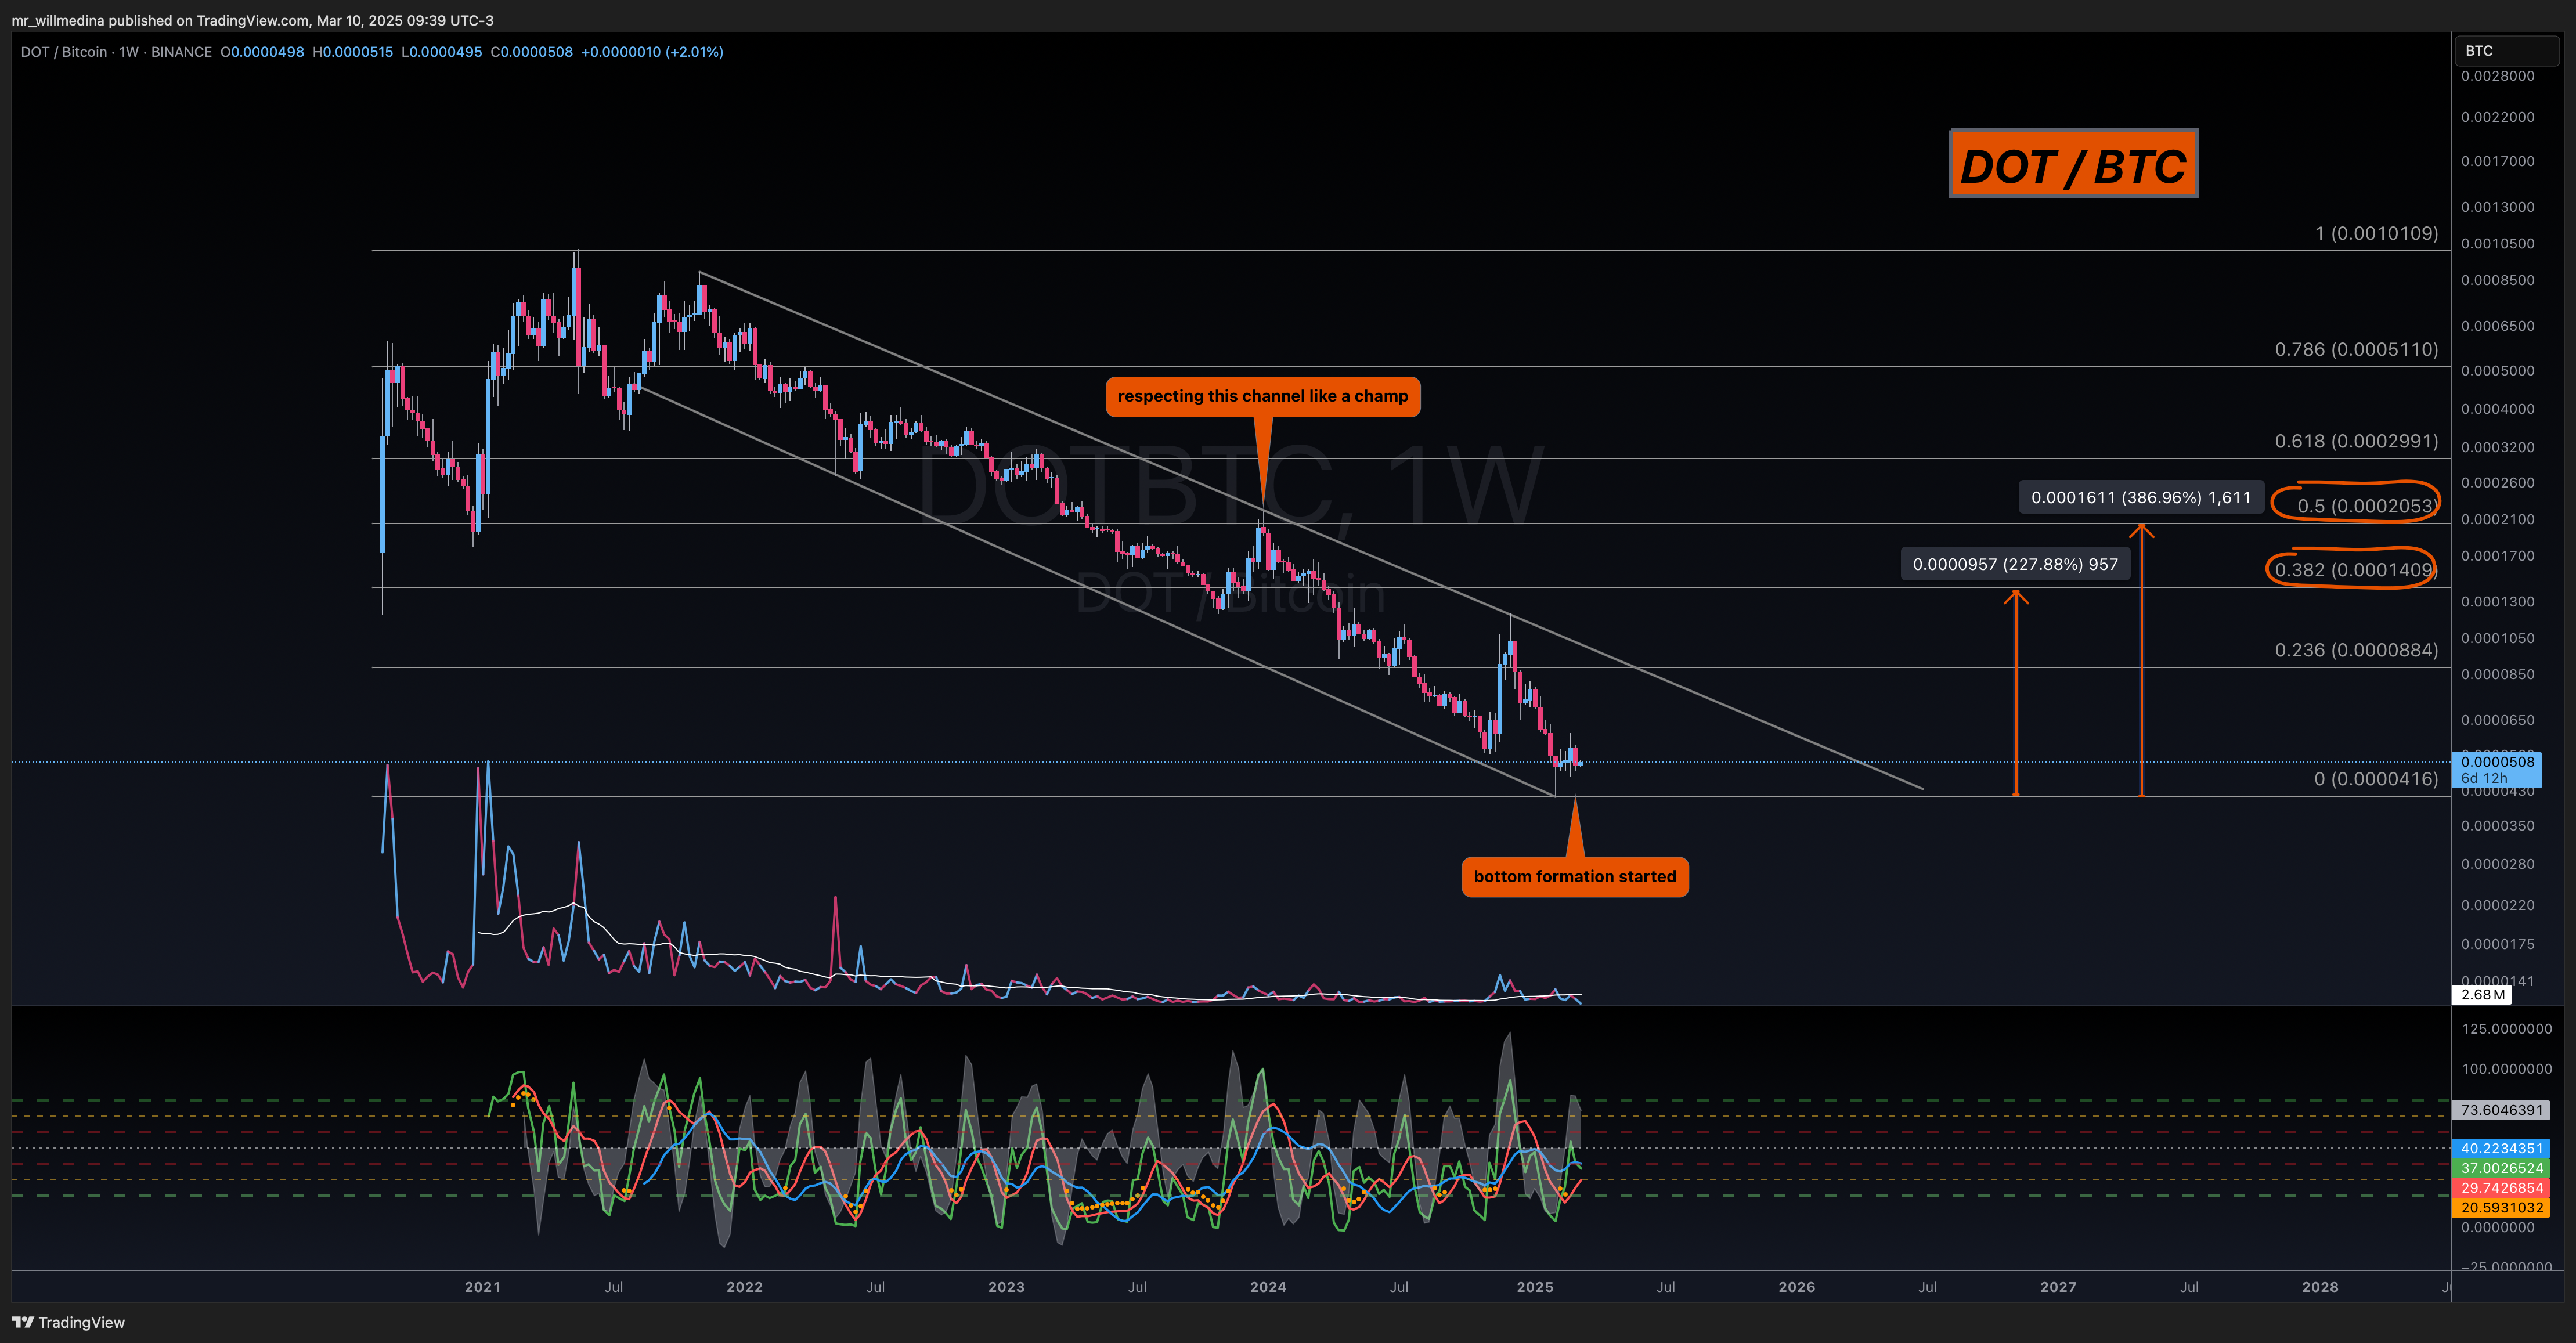Click the Fib level label 0.618 (0.0002991)
The height and width of the screenshot is (1343, 2576).
(2356, 441)
